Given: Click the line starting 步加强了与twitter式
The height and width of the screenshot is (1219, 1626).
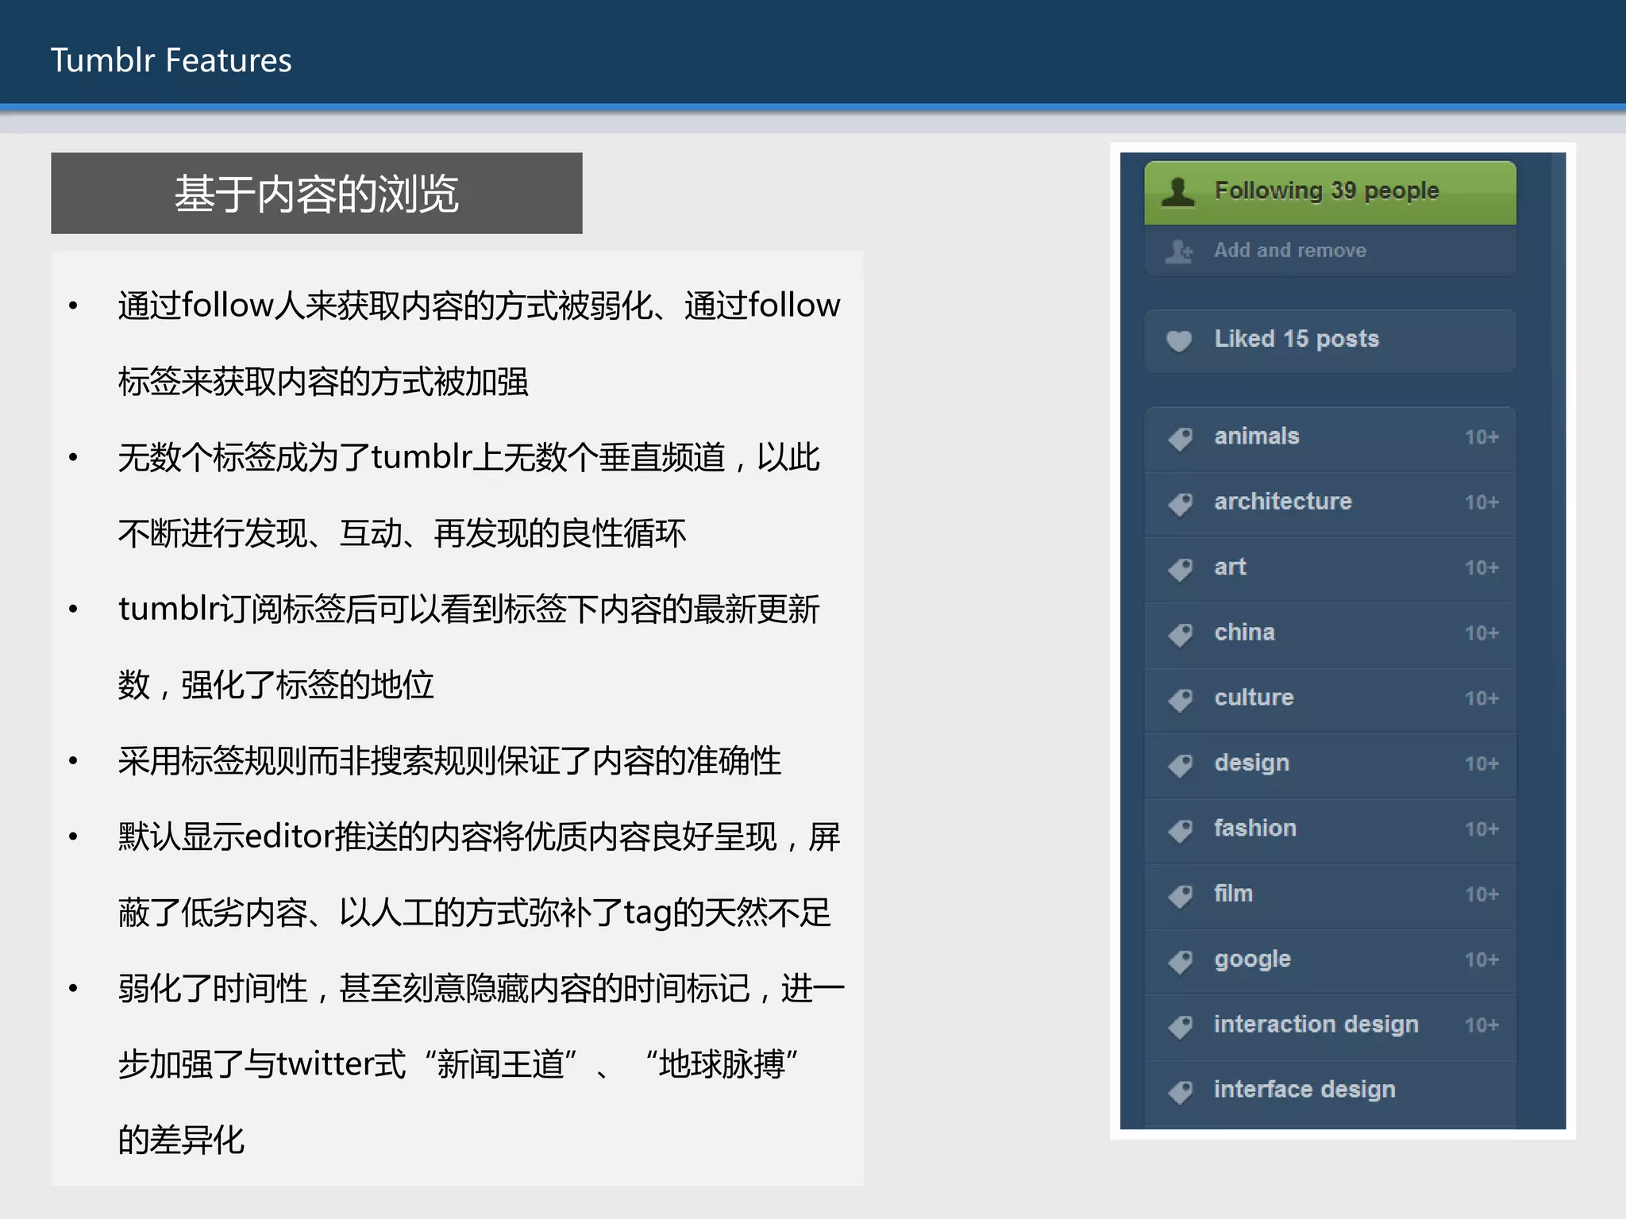Looking at the screenshot, I should [458, 1064].
